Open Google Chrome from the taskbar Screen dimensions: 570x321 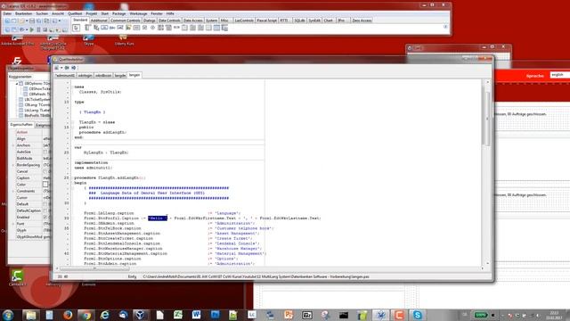pos(86,315)
